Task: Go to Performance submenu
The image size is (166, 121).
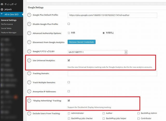Action: (7, 24)
